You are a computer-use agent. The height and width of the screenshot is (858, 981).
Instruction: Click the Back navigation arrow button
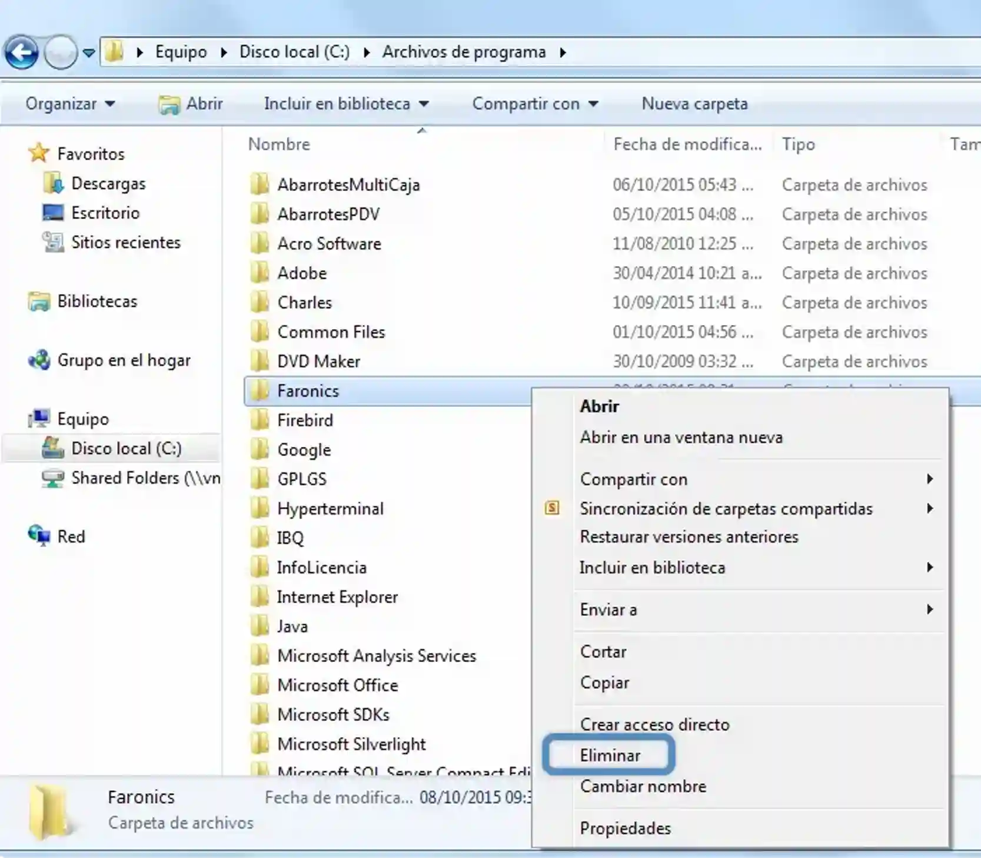[21, 52]
